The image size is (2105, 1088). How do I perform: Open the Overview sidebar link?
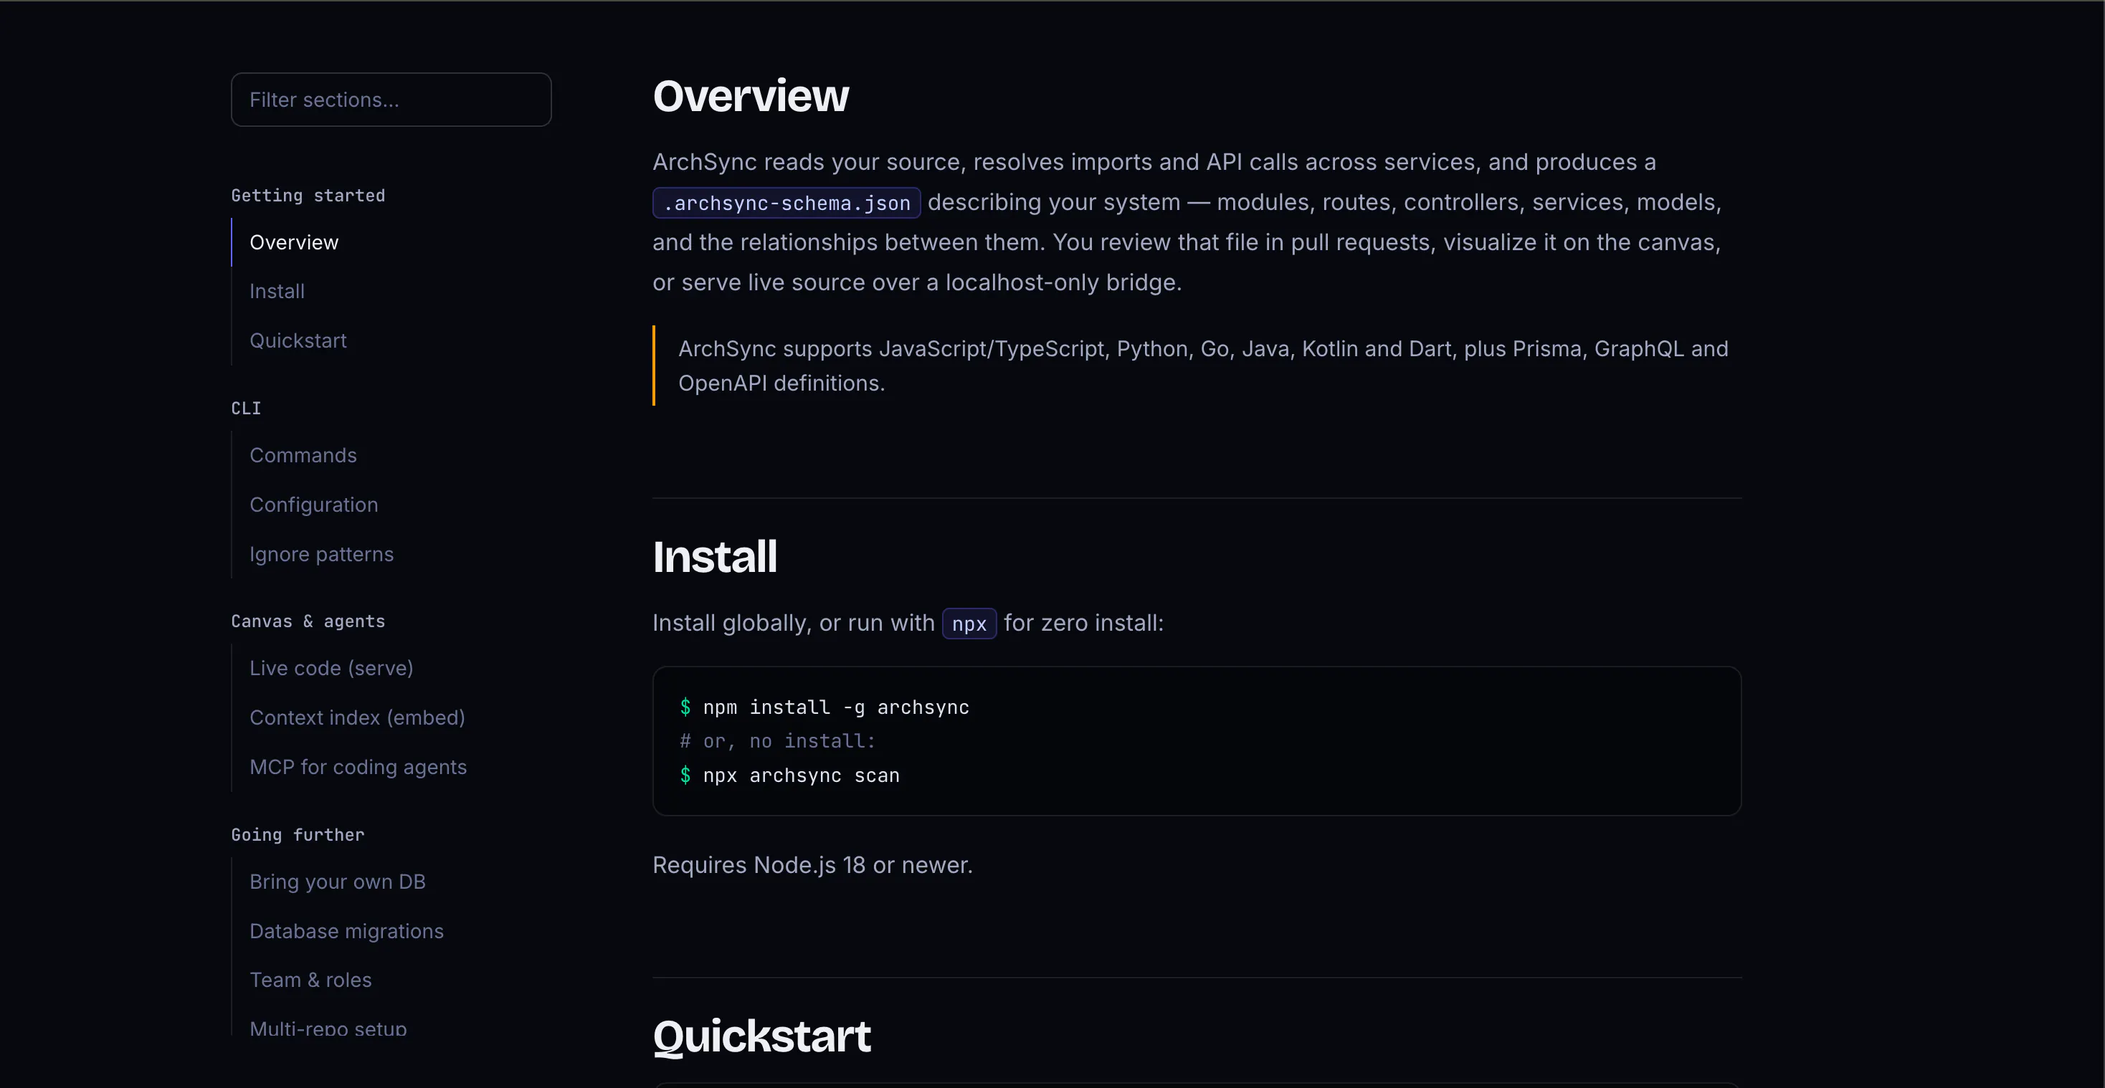tap(293, 242)
